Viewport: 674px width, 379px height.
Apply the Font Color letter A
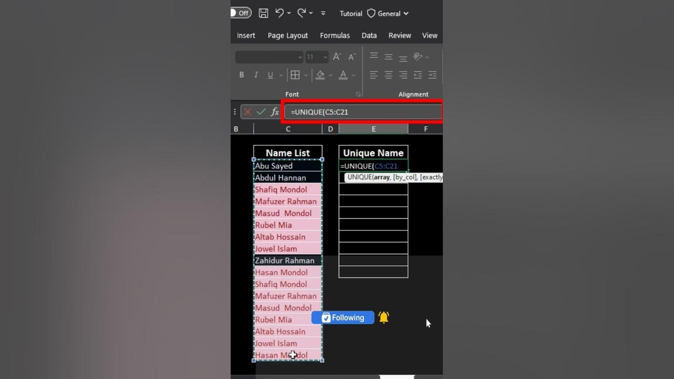point(343,75)
